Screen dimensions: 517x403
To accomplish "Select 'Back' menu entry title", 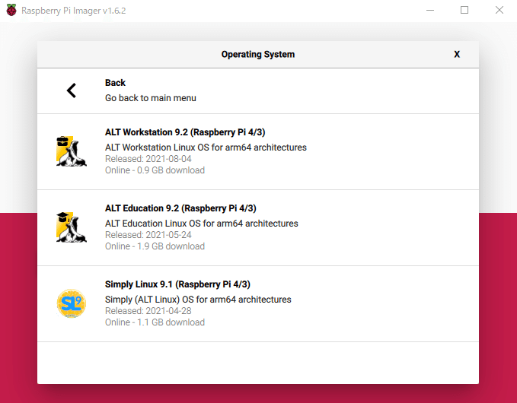I will click(x=115, y=83).
